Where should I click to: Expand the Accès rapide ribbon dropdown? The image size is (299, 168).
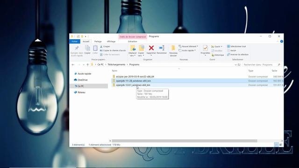pos(195,50)
